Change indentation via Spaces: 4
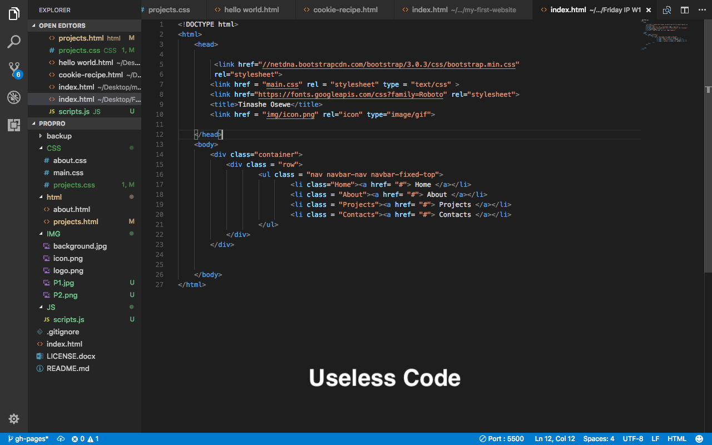 tap(599, 439)
